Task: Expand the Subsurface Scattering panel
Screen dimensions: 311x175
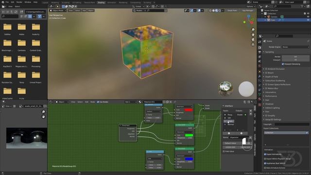Action: 275,81
